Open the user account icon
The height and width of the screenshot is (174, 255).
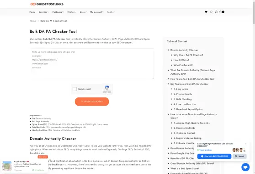[216, 12]
